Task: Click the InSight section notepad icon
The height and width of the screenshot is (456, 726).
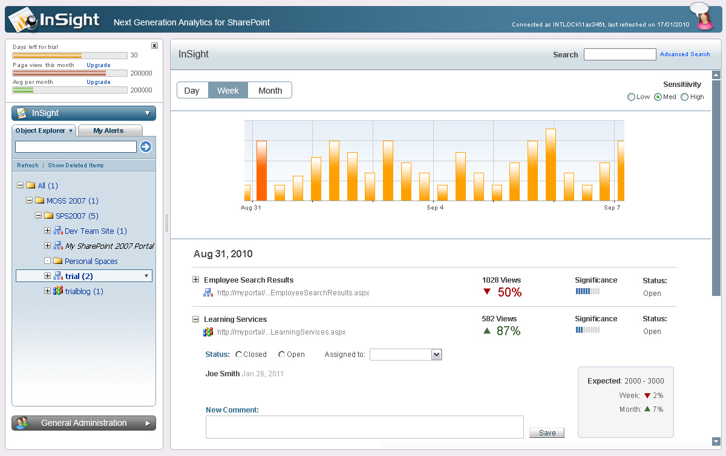Action: coord(22,113)
